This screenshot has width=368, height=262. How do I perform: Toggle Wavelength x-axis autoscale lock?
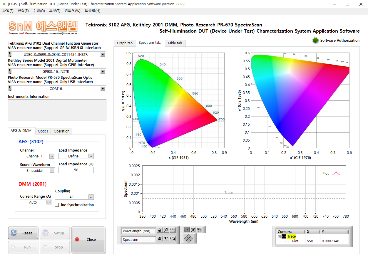(160, 231)
